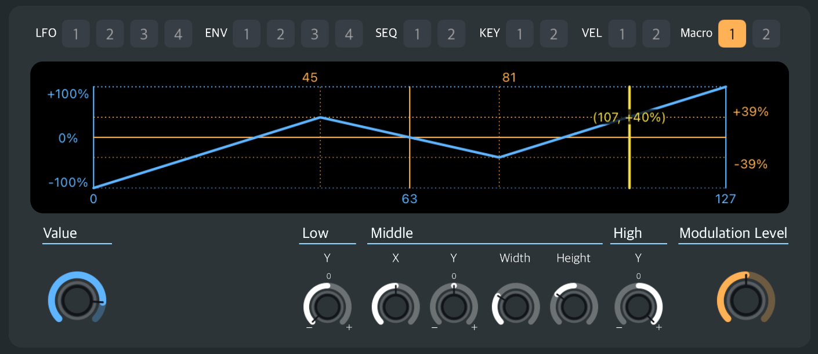Select ENV source button 4
The width and height of the screenshot is (818, 354).
point(349,34)
